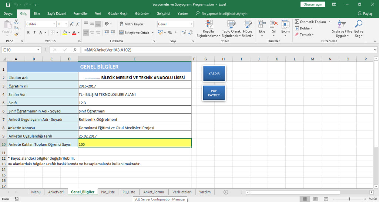379x202 pixels.
Task: Open Temizle clear menu
Action: (304, 34)
